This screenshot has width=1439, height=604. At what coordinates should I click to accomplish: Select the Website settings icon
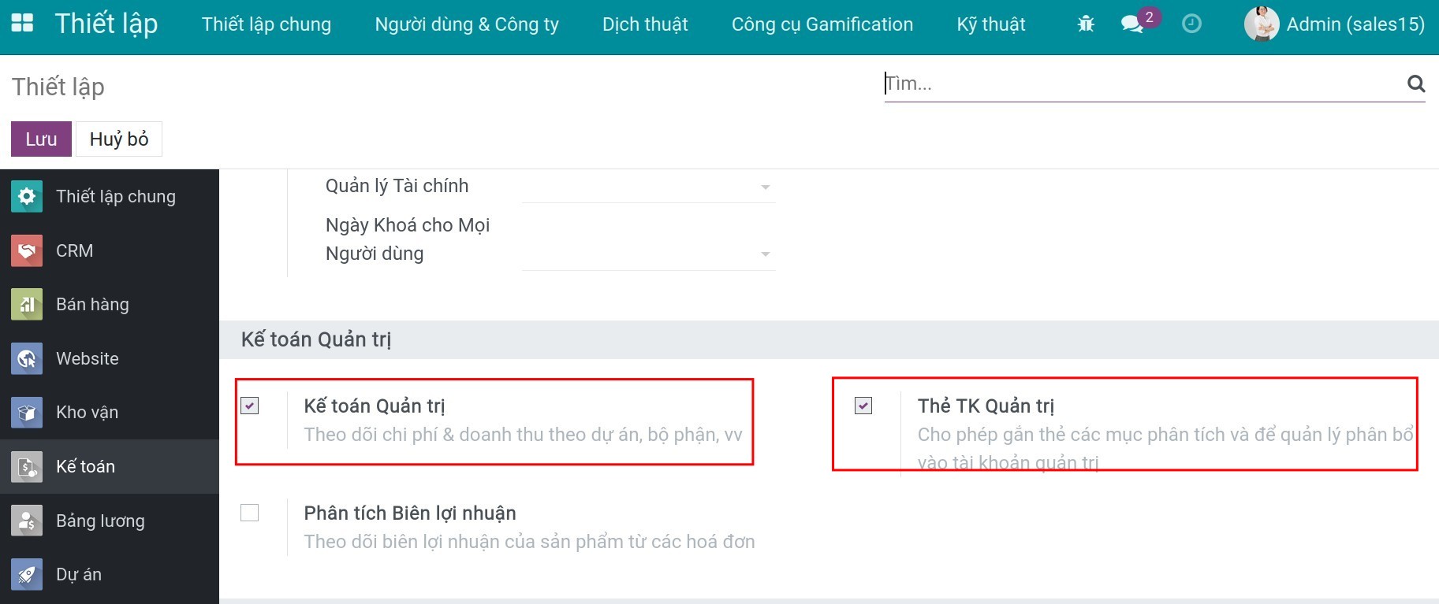26,358
